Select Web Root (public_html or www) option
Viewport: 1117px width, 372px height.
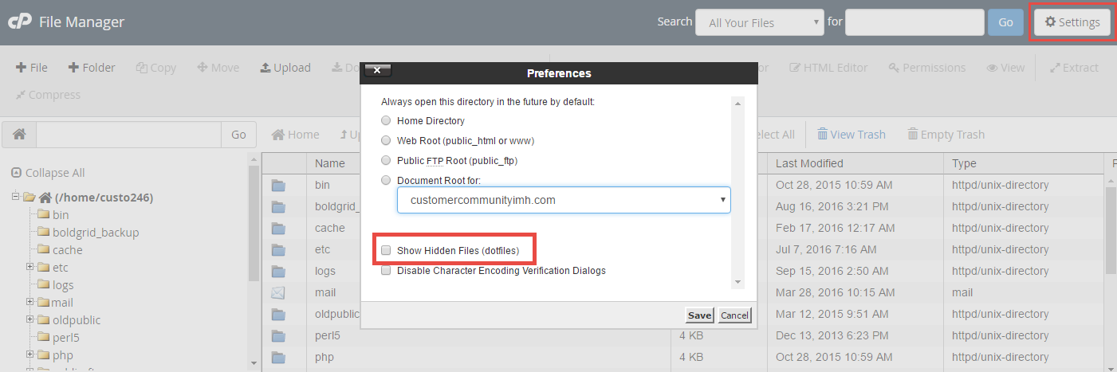(x=386, y=141)
